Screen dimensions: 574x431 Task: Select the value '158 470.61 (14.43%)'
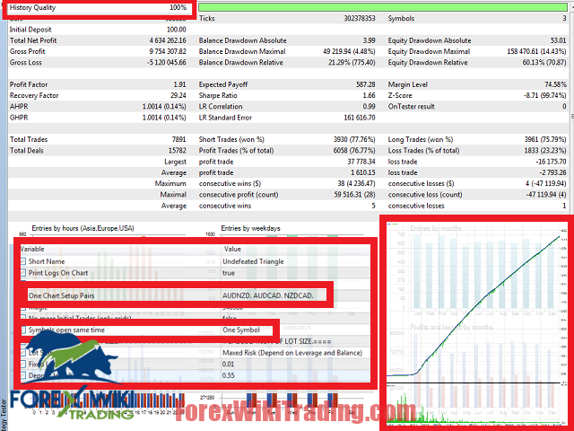536,51
